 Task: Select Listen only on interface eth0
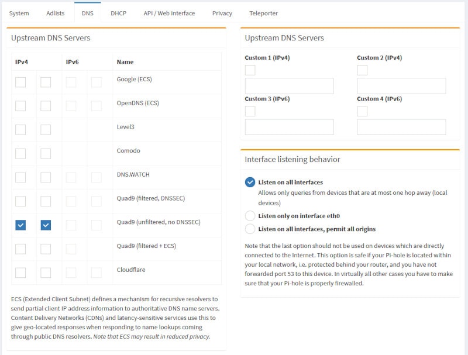[x=250, y=216]
